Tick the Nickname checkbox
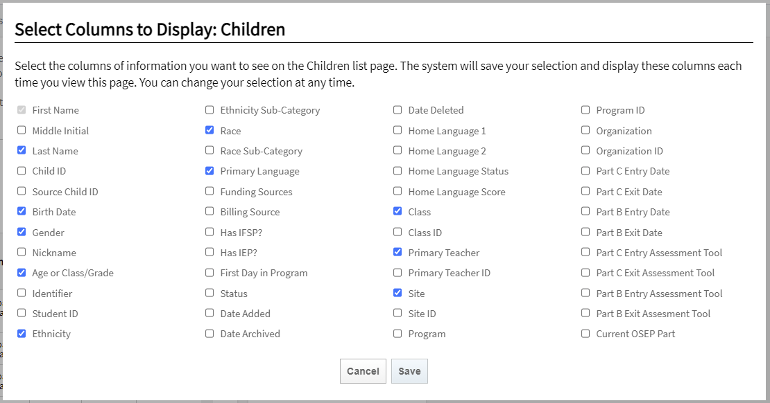 click(x=22, y=252)
